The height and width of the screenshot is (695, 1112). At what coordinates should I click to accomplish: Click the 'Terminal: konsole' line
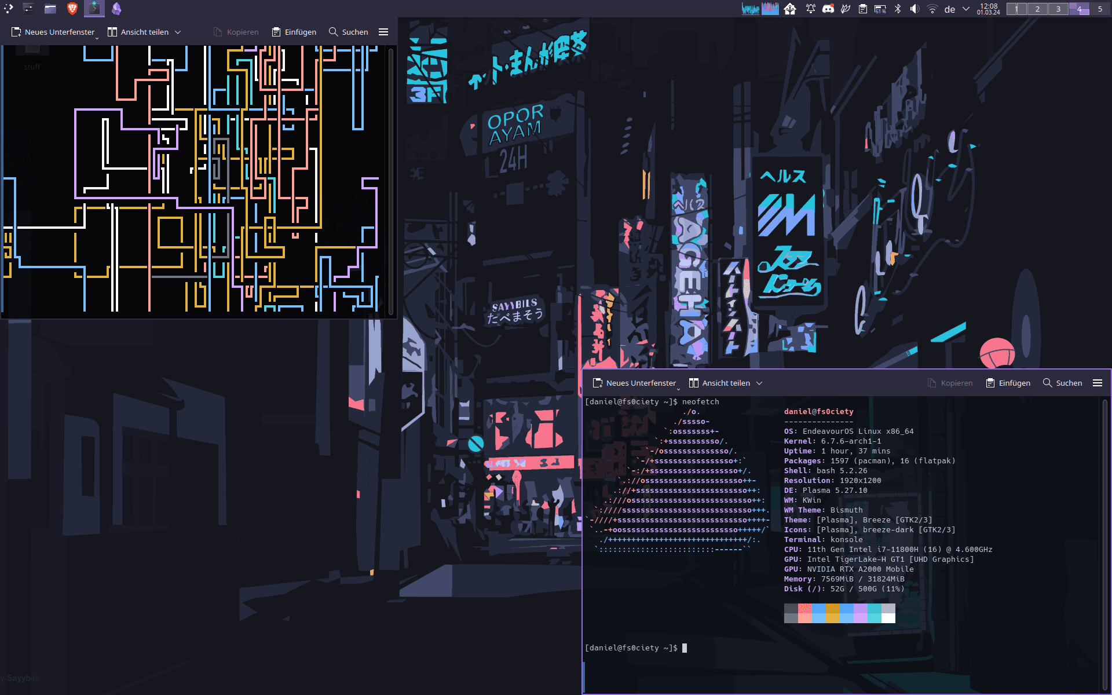[x=823, y=540]
